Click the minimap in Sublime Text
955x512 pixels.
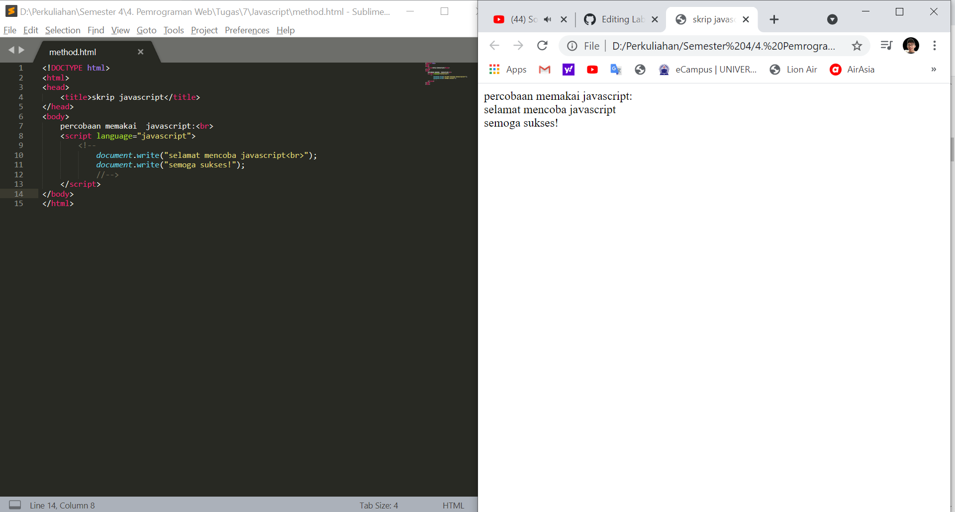point(446,74)
